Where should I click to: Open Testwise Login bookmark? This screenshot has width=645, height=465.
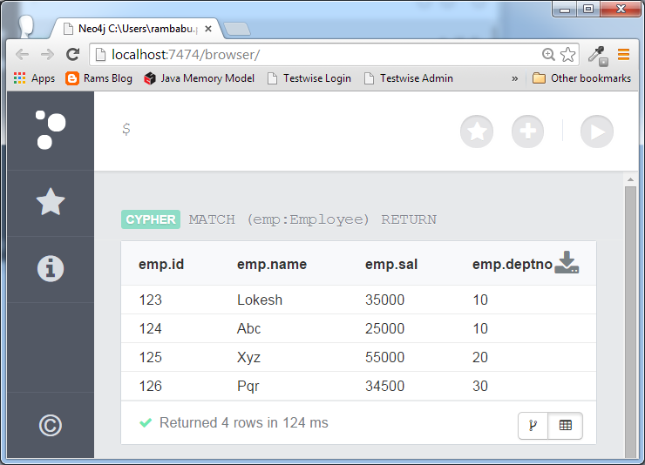[309, 78]
